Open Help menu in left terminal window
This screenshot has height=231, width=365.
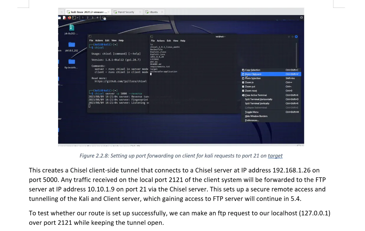click(121, 40)
